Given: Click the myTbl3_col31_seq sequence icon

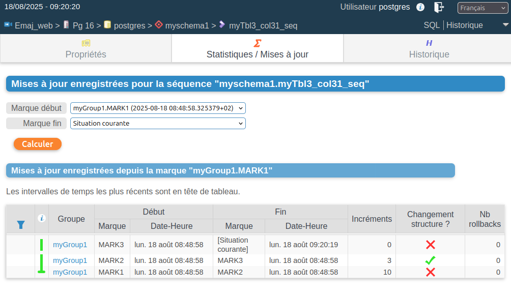Looking at the screenshot, I should point(222,24).
